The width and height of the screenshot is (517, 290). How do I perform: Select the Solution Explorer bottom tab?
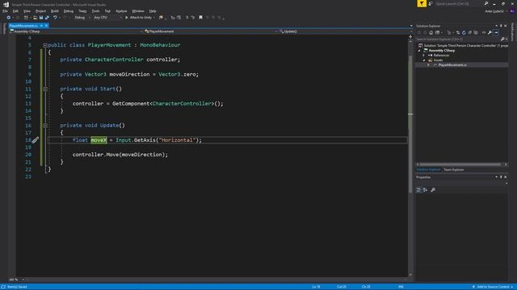tap(428, 170)
